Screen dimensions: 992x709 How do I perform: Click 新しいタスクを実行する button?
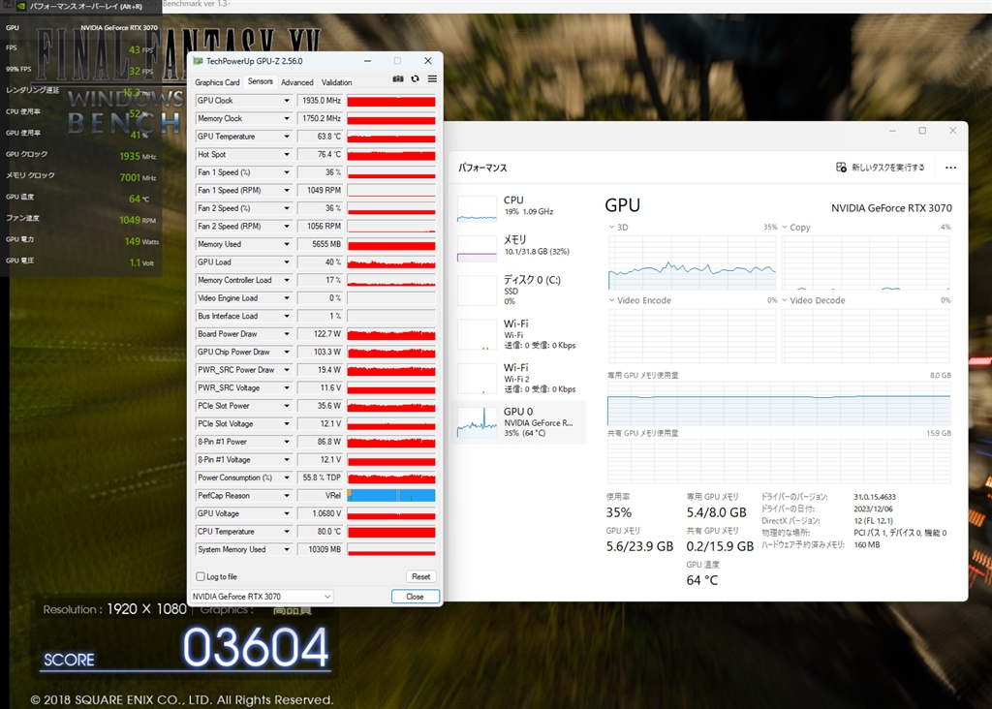click(880, 167)
